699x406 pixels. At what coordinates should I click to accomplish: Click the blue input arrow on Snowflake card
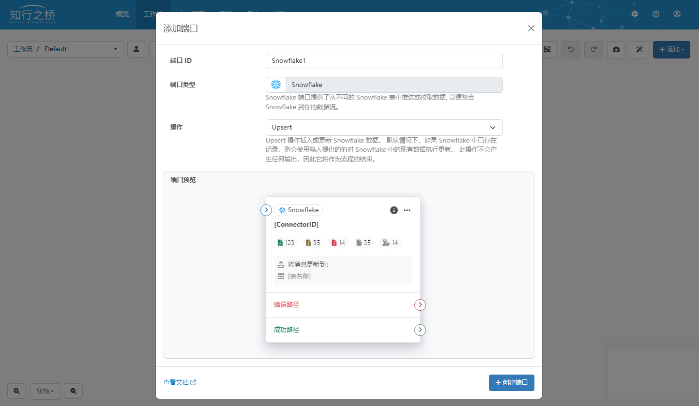(266, 210)
